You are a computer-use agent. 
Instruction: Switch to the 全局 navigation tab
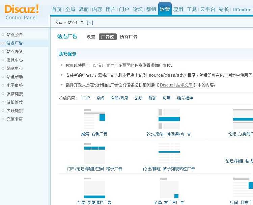(71, 9)
